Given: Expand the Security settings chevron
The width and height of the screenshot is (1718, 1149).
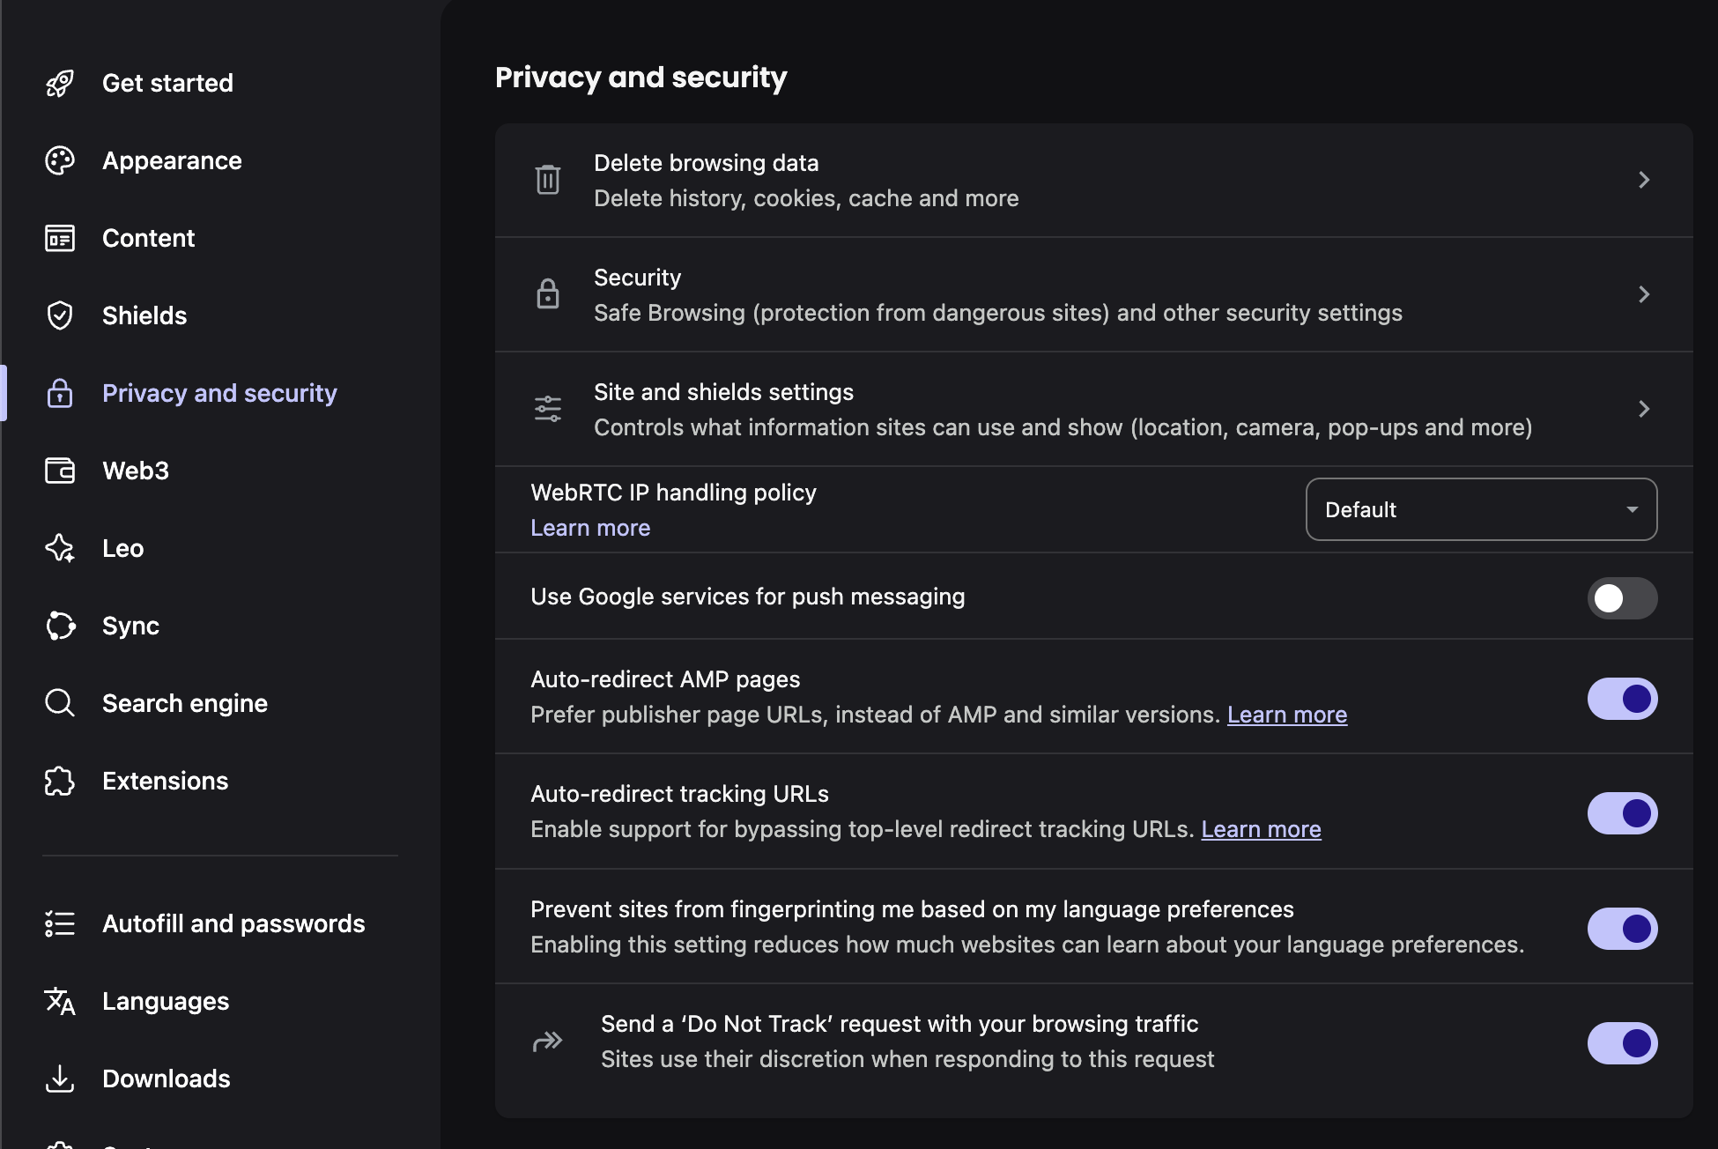Looking at the screenshot, I should (1643, 294).
